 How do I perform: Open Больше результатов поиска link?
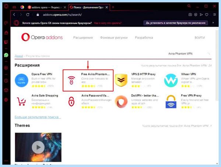(38, 117)
